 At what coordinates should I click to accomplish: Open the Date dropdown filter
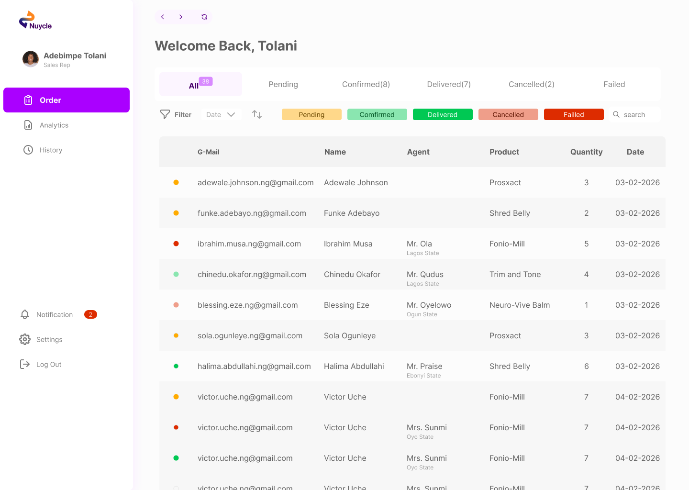pyautogui.click(x=221, y=114)
